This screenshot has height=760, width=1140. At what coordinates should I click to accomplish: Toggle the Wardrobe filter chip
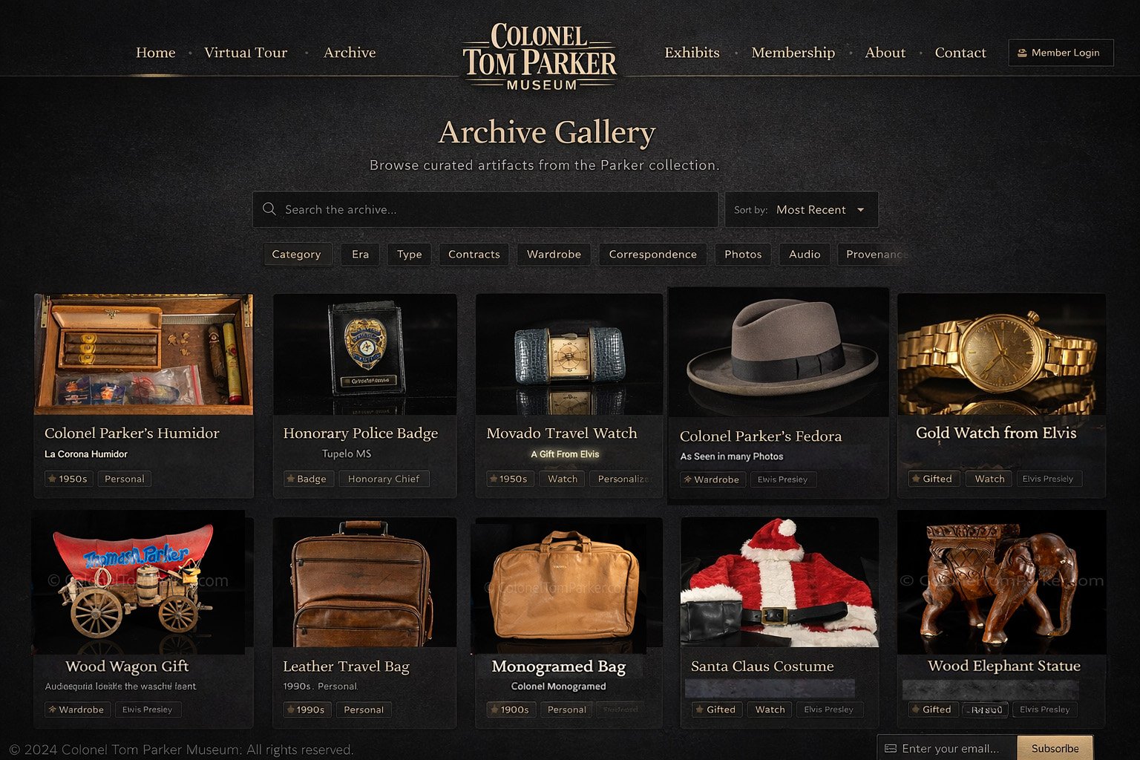pos(554,254)
